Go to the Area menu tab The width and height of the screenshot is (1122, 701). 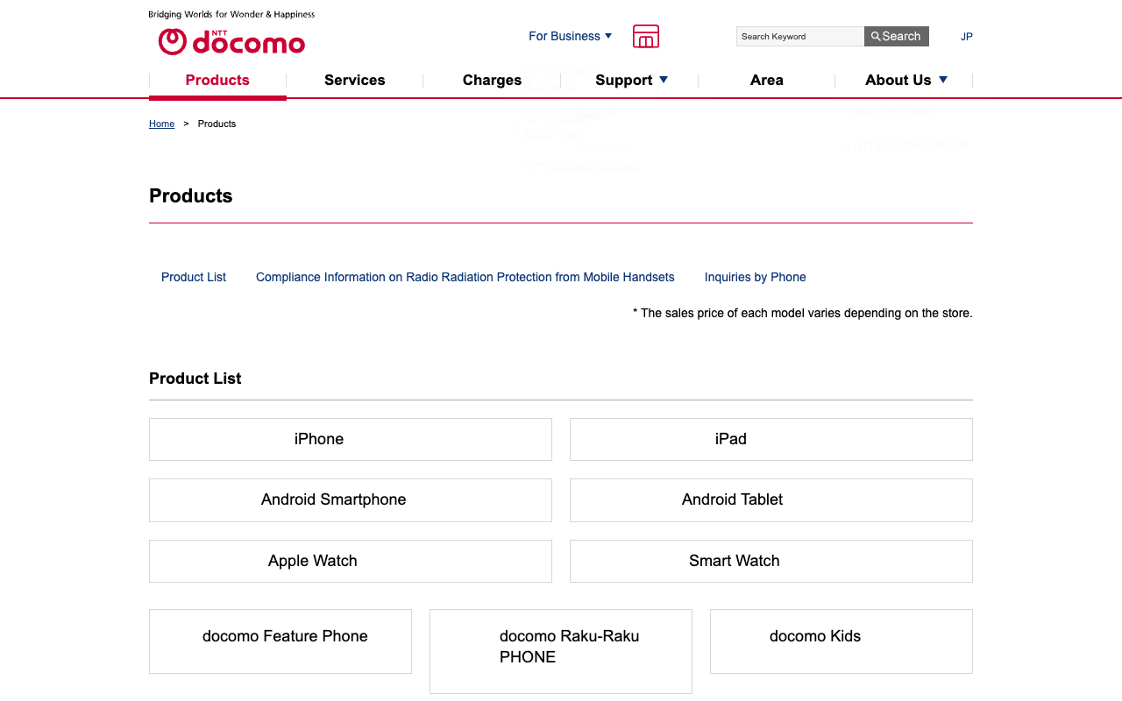point(766,80)
